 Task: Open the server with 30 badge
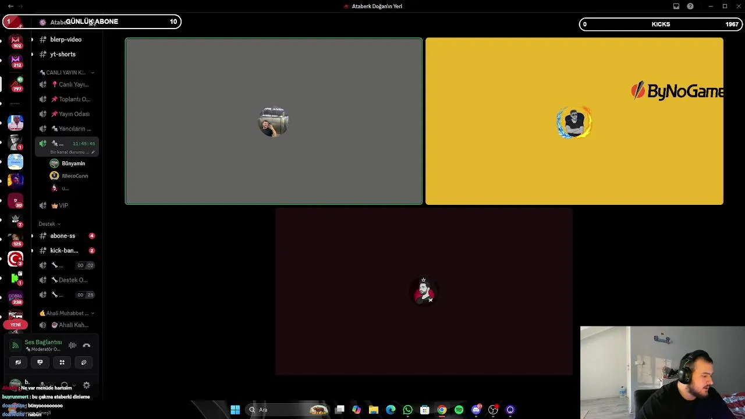tap(16, 201)
